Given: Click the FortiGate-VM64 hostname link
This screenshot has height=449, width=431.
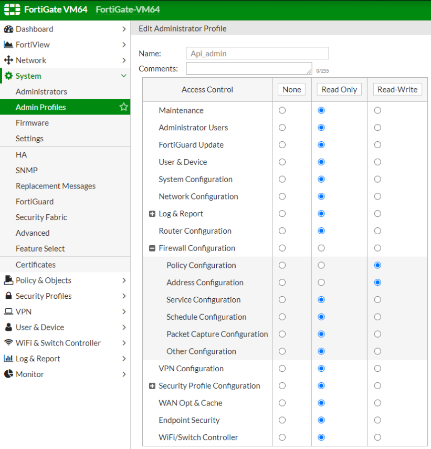Looking at the screenshot, I should coord(128,10).
